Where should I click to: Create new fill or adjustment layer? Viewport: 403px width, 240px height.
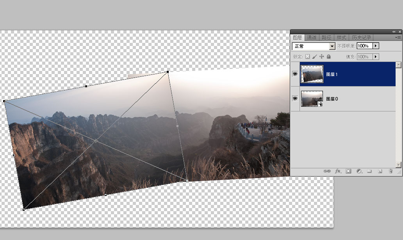click(x=359, y=171)
